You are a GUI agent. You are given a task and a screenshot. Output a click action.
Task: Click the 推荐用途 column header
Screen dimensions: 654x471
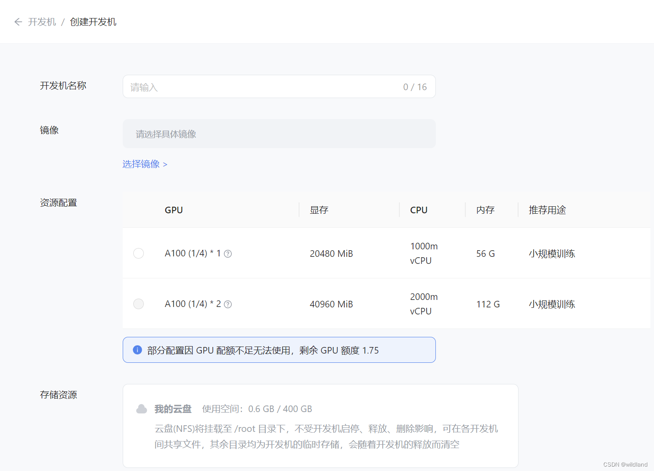click(x=547, y=210)
